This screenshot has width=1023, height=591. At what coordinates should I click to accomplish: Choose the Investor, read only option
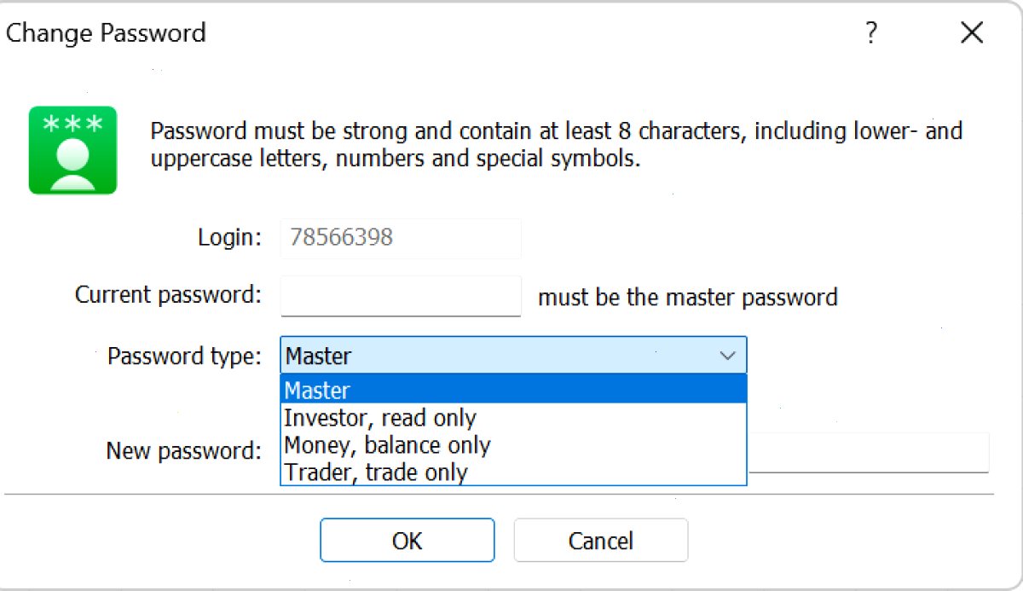point(513,418)
